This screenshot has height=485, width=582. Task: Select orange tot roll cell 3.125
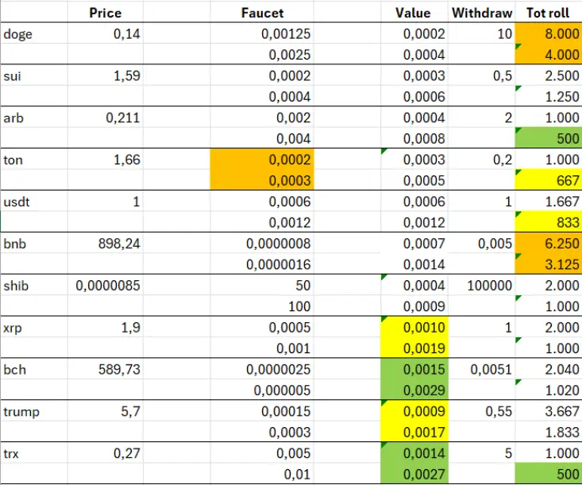click(x=549, y=264)
